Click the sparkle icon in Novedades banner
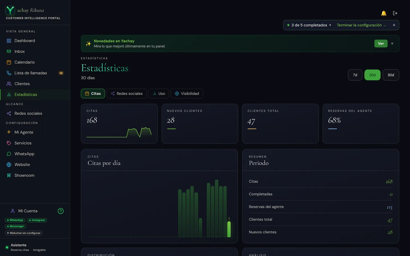410x256 pixels. point(88,44)
